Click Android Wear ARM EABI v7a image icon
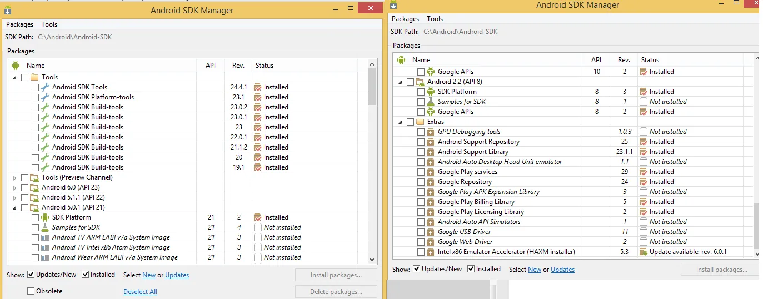The image size is (763, 299). pyautogui.click(x=45, y=257)
